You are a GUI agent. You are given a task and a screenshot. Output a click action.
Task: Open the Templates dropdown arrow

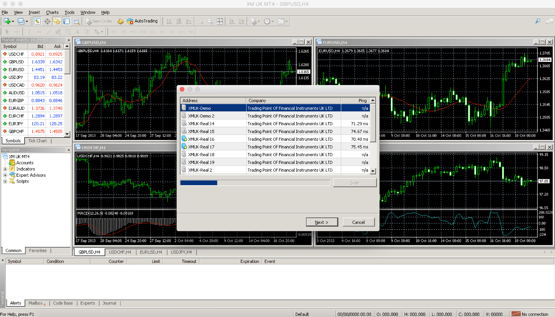point(286,21)
